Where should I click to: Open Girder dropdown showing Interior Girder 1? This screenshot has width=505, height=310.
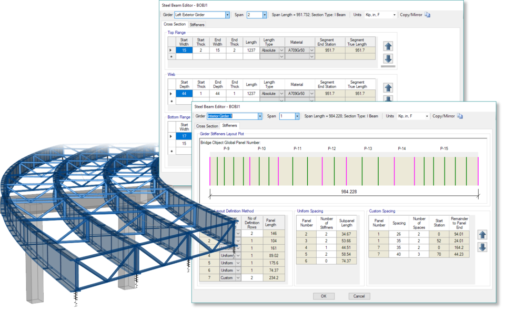coord(259,116)
